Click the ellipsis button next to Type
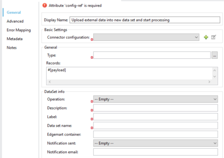Screen dimensions: 224x158 point(215,55)
